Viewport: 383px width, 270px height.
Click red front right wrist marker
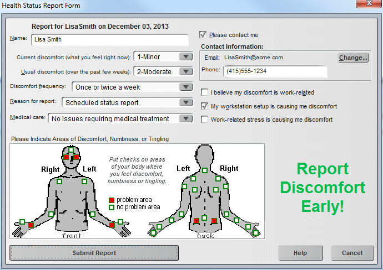[31, 225]
